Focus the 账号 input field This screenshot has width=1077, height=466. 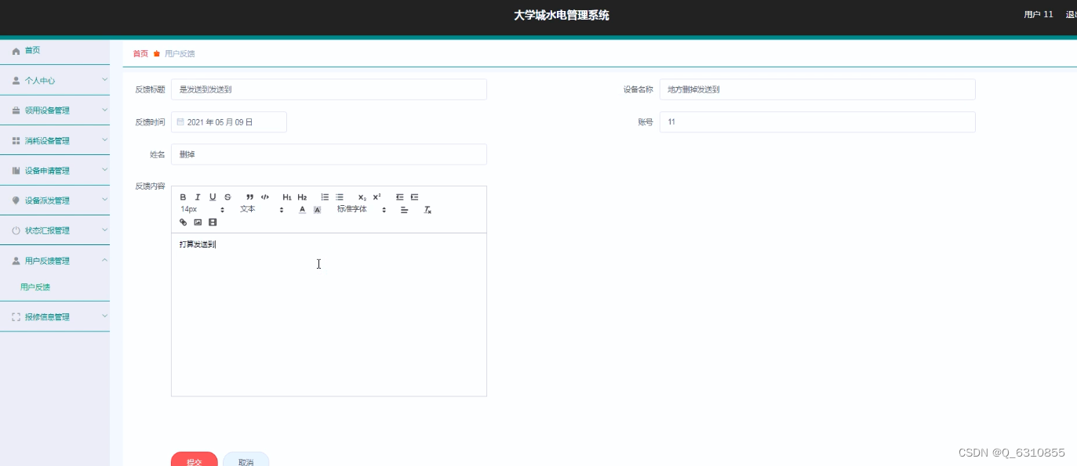(817, 122)
